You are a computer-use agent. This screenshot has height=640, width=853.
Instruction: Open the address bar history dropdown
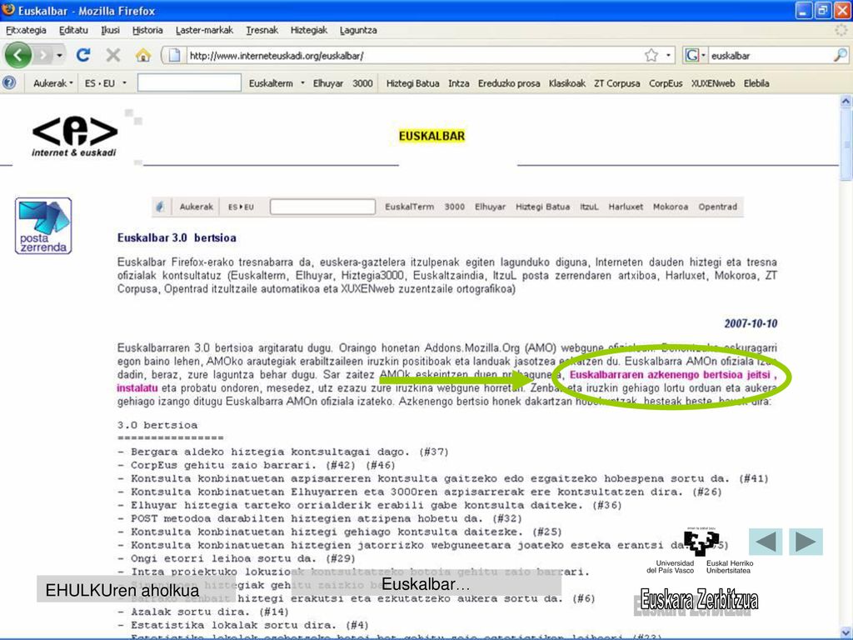[668, 56]
